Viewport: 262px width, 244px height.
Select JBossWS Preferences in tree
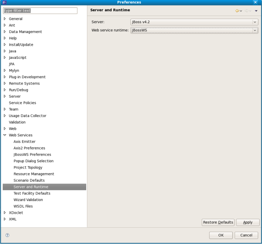point(32,155)
